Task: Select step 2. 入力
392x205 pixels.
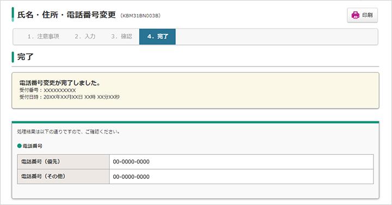Action: 85,37
